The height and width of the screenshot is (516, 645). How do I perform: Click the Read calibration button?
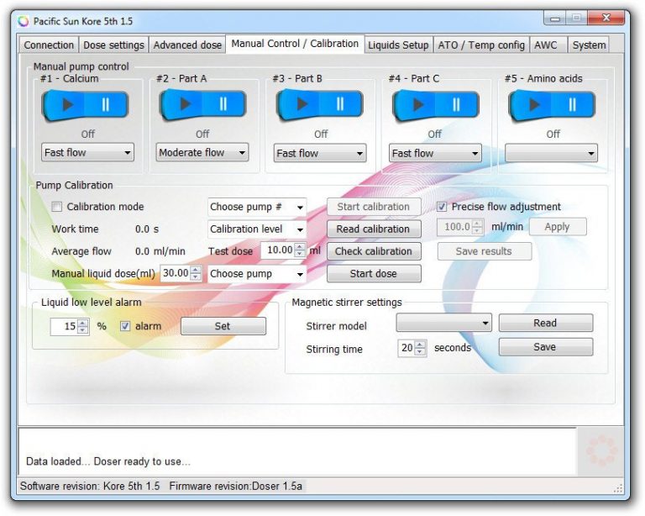click(x=374, y=229)
